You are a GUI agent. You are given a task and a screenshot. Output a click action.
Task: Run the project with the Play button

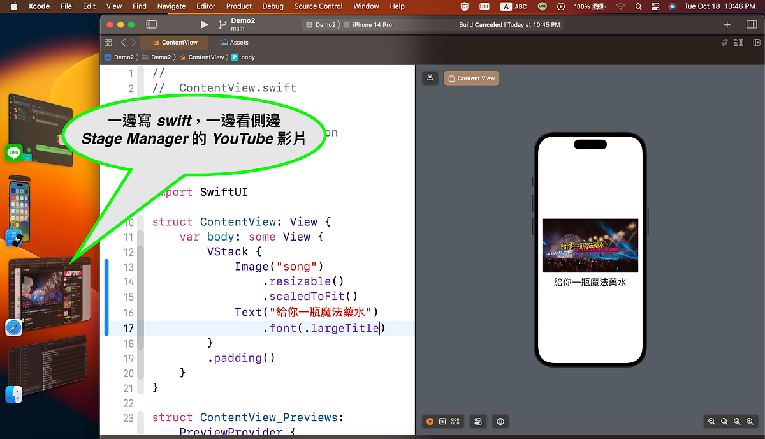pos(204,24)
